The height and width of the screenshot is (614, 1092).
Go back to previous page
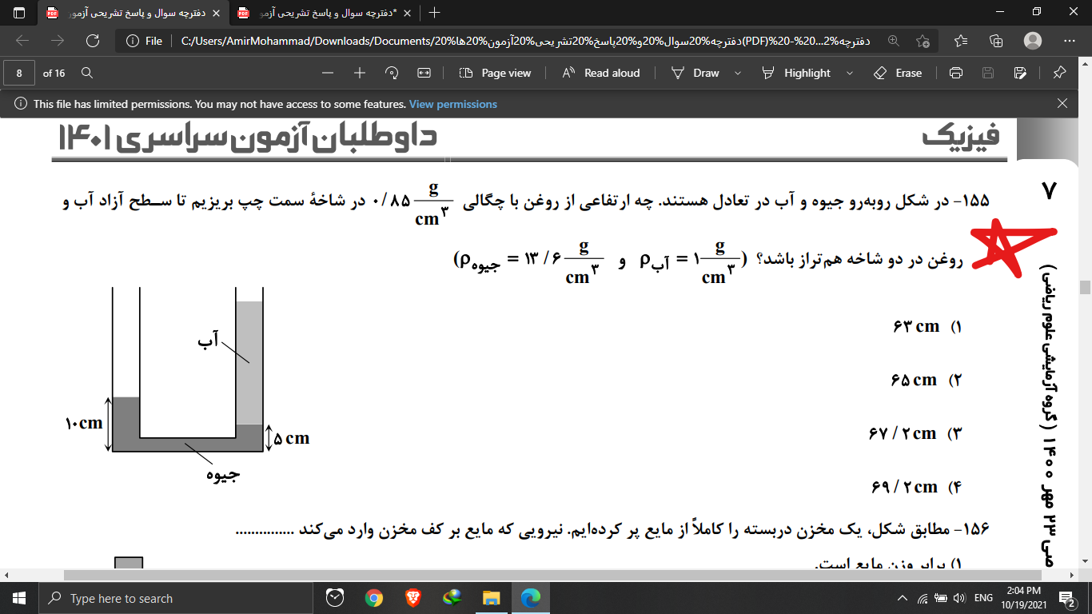pyautogui.click(x=22, y=41)
